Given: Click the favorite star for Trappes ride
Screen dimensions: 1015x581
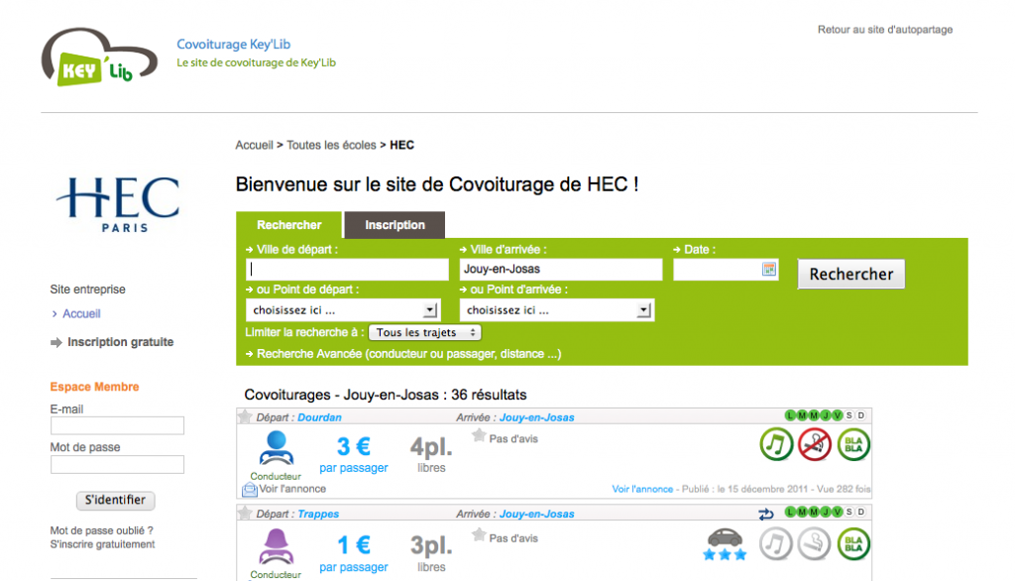Looking at the screenshot, I should (x=245, y=513).
